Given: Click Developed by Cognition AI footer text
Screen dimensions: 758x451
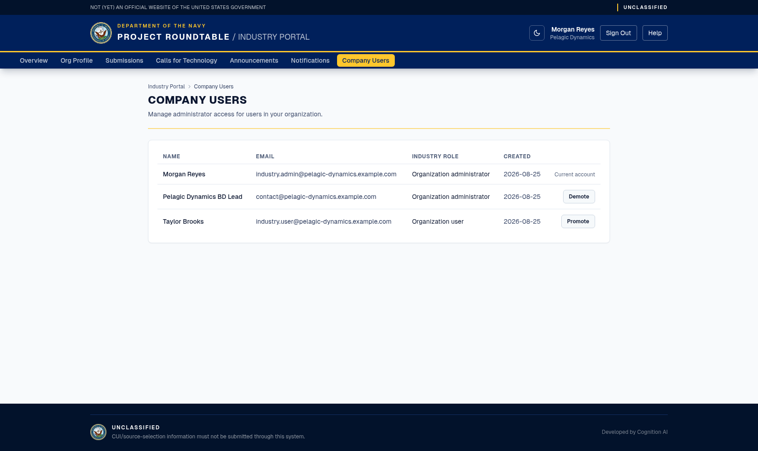Looking at the screenshot, I should pos(635,432).
